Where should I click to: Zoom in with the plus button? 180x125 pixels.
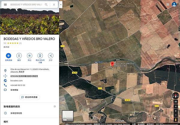click(x=175, y=111)
